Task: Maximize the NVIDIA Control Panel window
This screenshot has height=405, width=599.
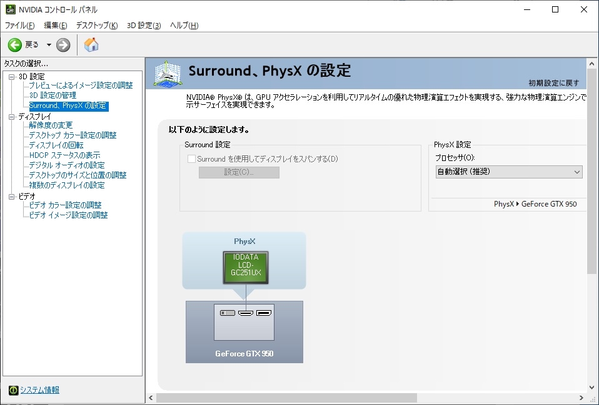Action: [555, 9]
